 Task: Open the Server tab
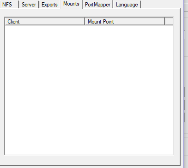29,5
